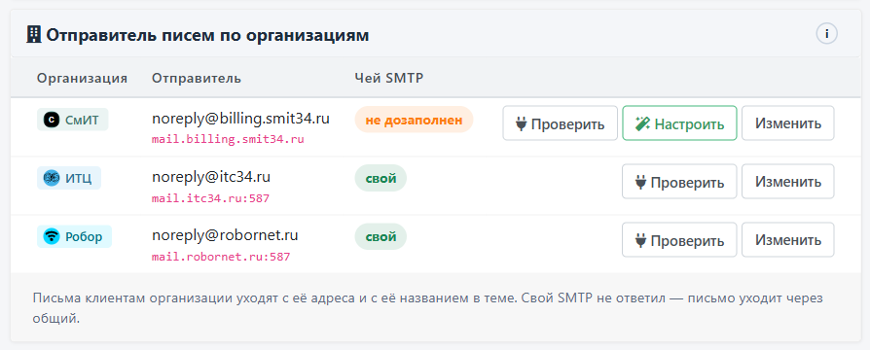Screen dimensions: 870x350
Task: Check SMTP for noreply@billing.smit34.ru with Проверить
Action: coord(560,123)
